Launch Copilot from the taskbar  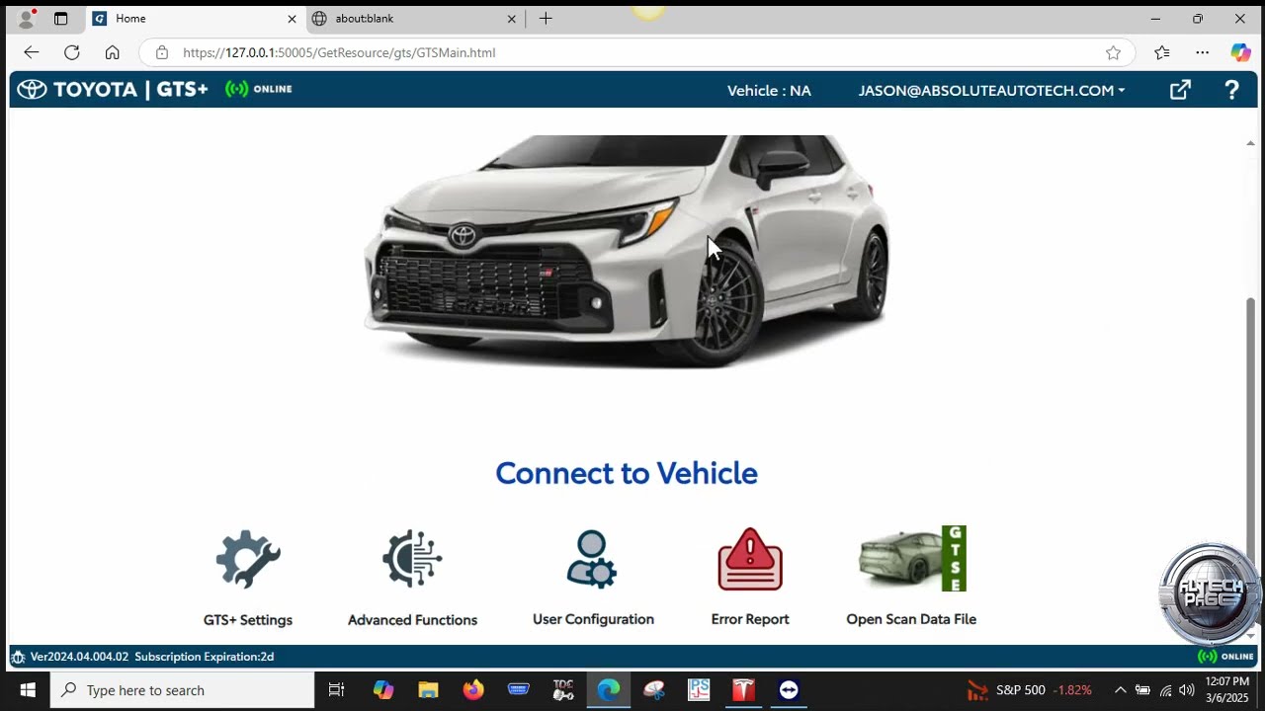(x=382, y=690)
